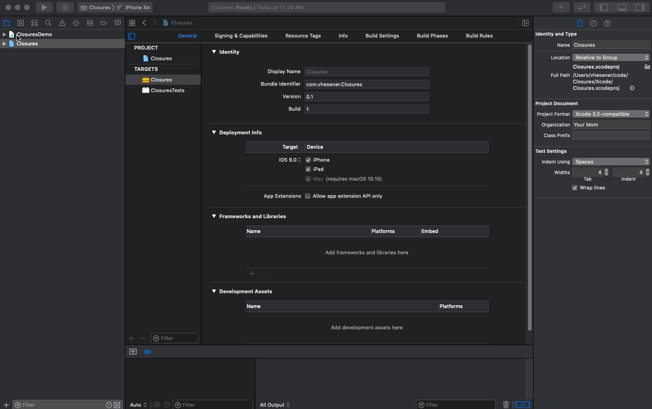Screen dimensions: 652x409
Task: Expand ClosuresDemo in navigator
Action: point(4,34)
